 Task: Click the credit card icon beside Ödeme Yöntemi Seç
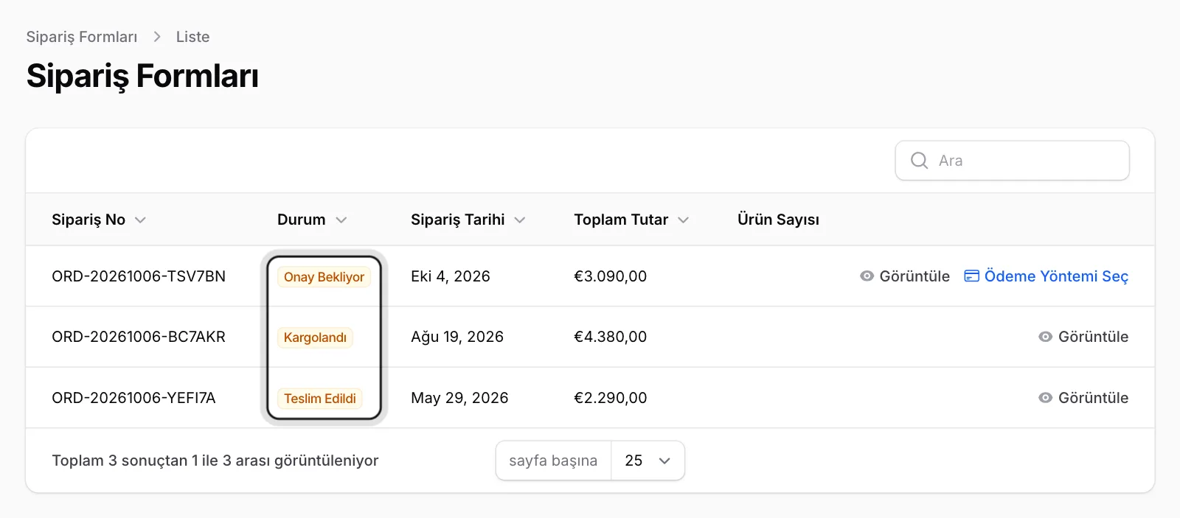coord(972,276)
